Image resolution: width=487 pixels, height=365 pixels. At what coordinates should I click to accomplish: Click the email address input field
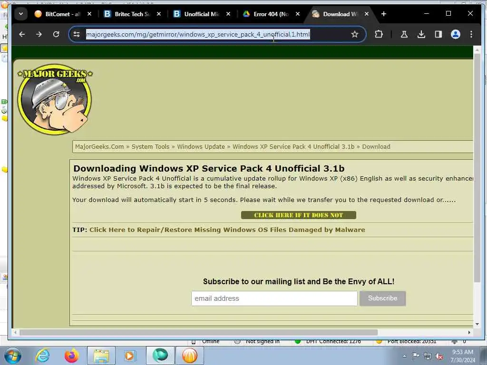pos(274,298)
